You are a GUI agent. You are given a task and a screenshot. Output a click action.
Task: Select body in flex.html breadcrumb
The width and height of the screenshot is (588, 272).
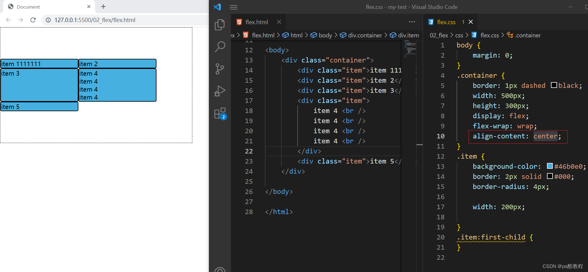click(321, 35)
